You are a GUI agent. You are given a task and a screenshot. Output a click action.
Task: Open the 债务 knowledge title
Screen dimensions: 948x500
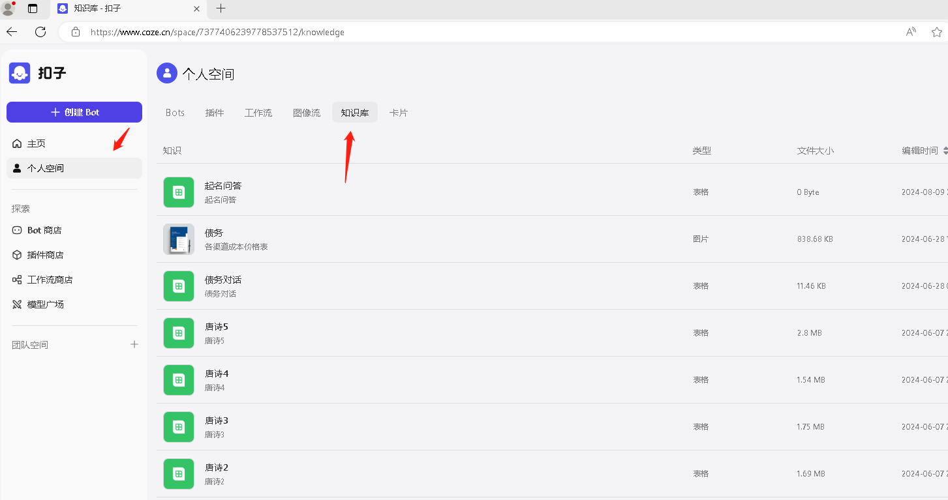point(214,233)
